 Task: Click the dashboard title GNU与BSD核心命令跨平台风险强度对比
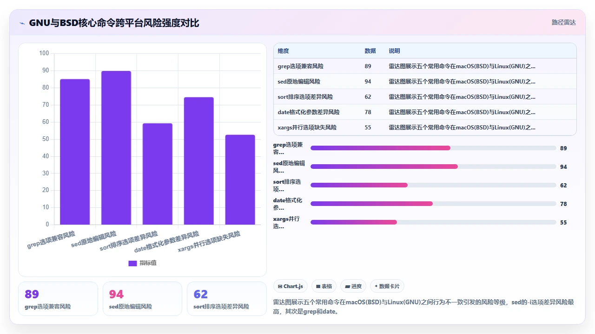tap(114, 23)
